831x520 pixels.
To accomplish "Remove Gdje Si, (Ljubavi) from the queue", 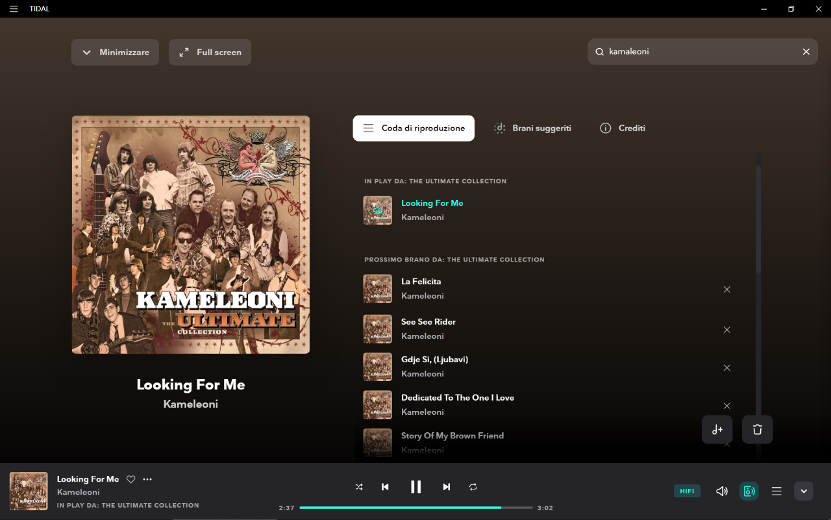I will click(727, 367).
